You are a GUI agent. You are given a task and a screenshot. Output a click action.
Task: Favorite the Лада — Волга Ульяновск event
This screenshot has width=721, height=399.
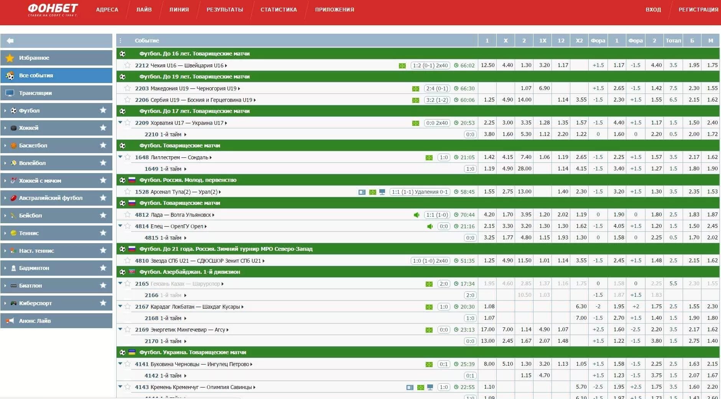pos(128,214)
